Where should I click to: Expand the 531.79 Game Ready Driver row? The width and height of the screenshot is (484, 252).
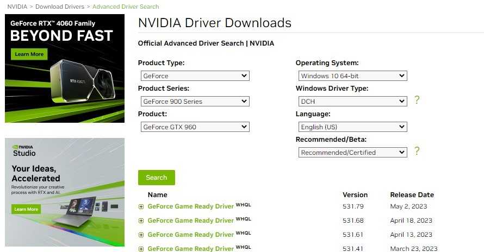[x=141, y=207]
